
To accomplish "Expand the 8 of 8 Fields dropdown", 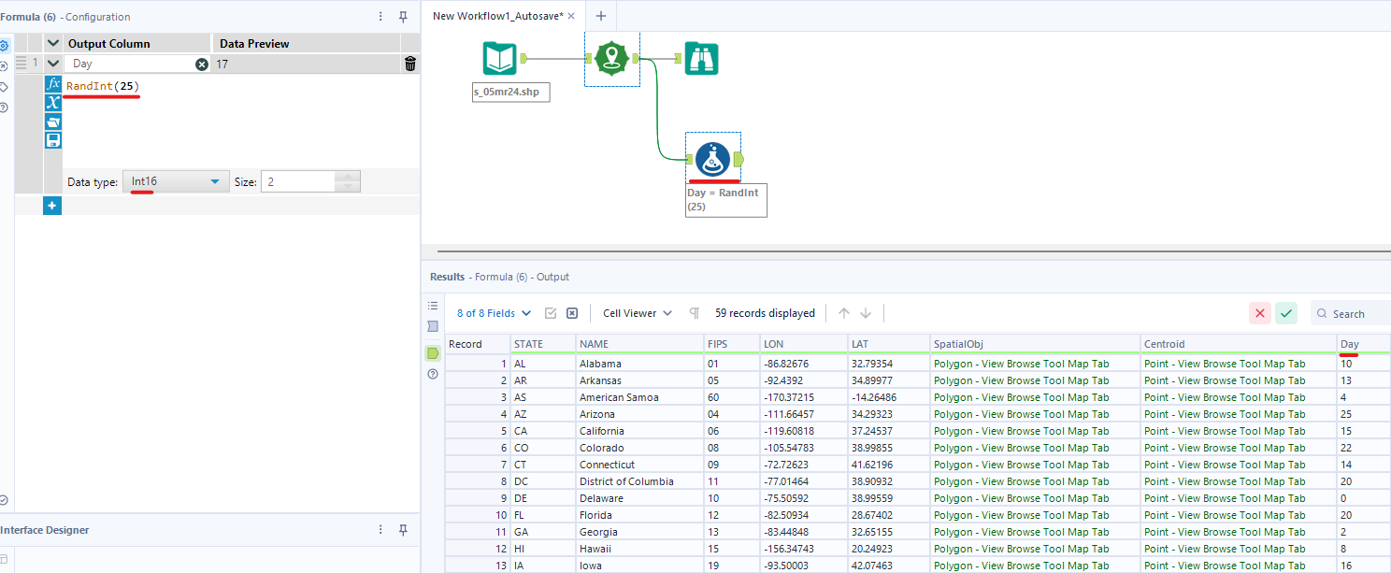I will [x=494, y=313].
